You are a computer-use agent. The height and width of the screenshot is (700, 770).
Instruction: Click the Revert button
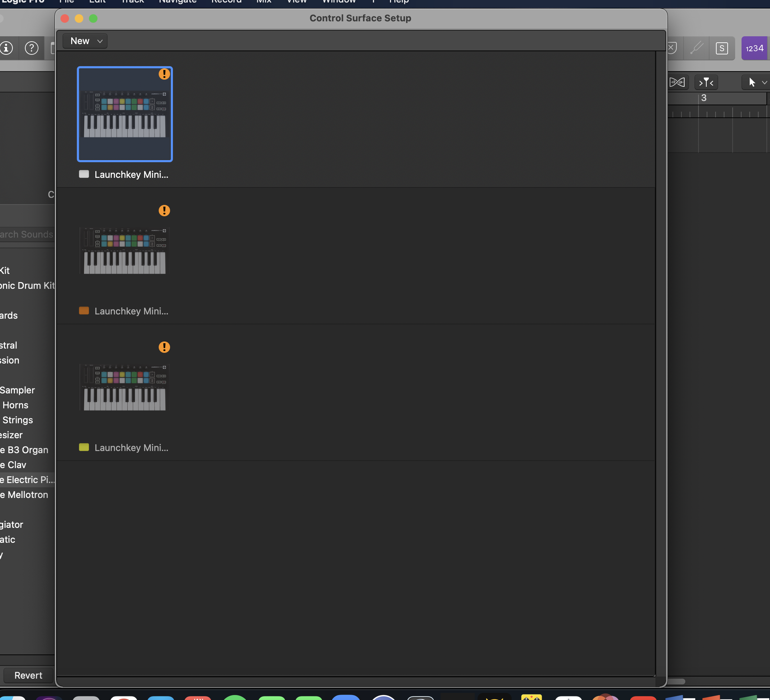[28, 675]
